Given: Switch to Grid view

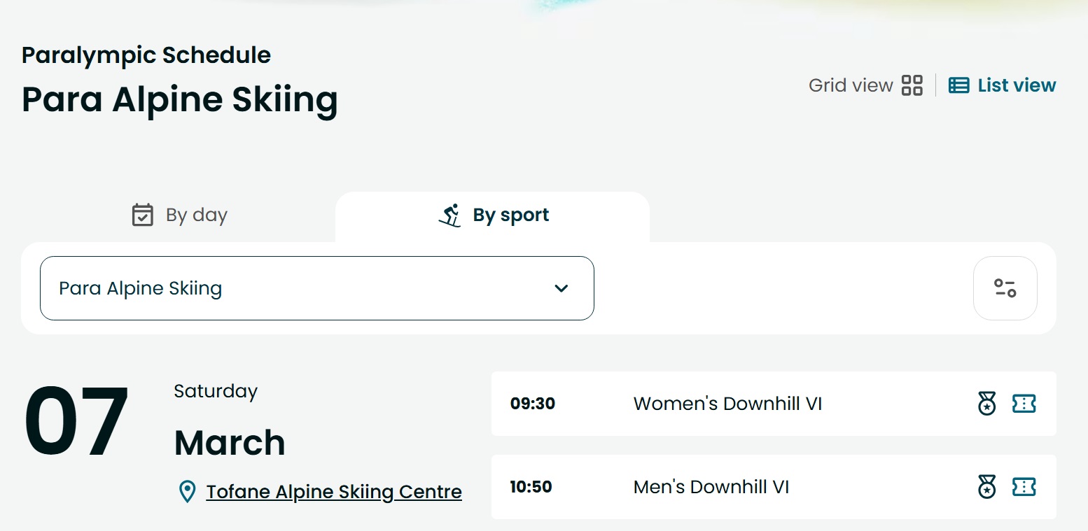Looking at the screenshot, I should 865,85.
